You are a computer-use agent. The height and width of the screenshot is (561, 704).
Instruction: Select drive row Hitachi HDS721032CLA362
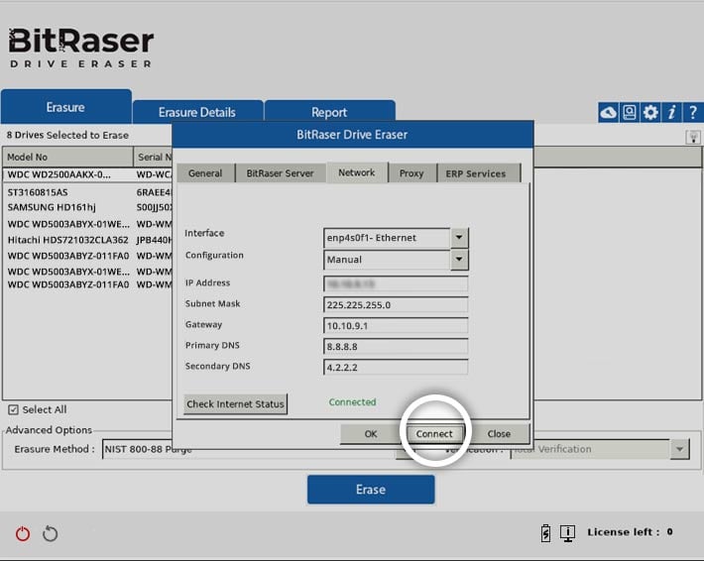(x=88, y=240)
